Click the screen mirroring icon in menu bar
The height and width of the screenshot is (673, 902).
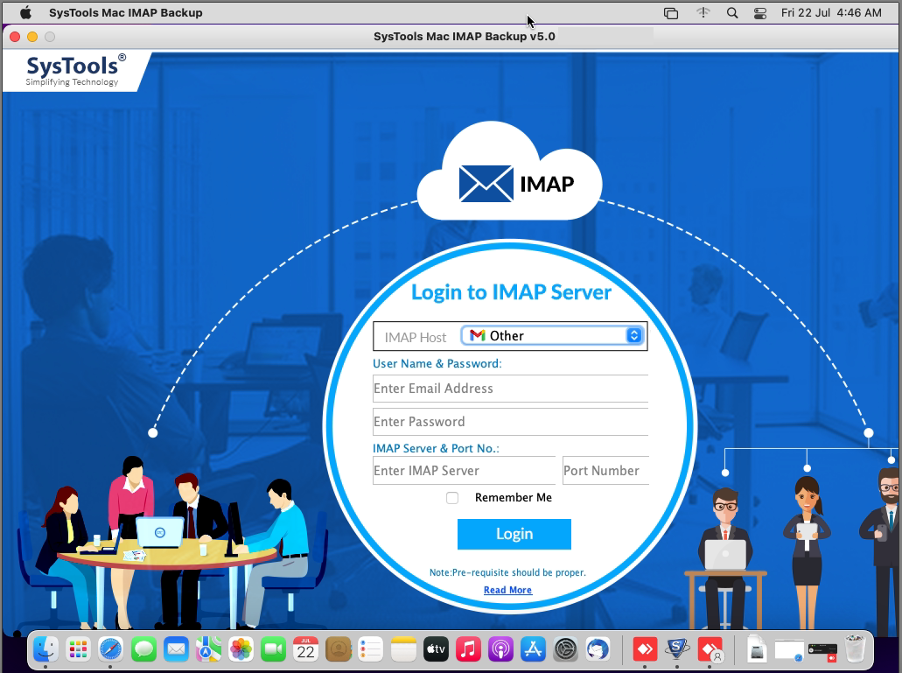671,12
